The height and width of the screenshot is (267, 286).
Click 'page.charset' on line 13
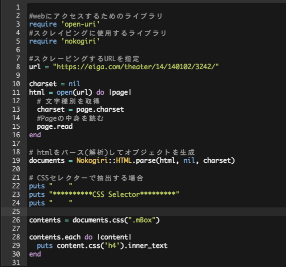(x=100, y=110)
